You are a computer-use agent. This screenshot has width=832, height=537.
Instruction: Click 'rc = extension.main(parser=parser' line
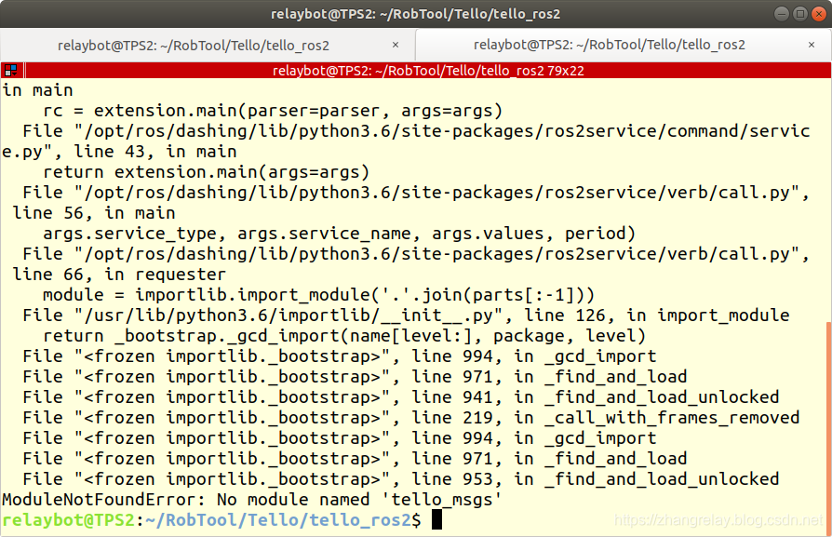click(x=273, y=111)
